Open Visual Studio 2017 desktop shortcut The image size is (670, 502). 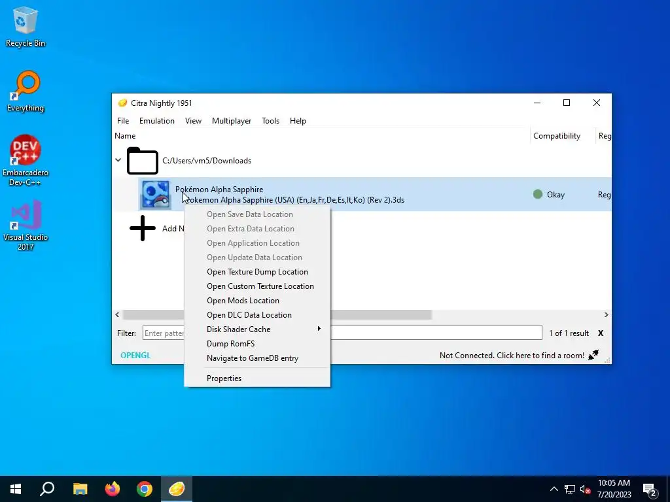click(x=26, y=225)
